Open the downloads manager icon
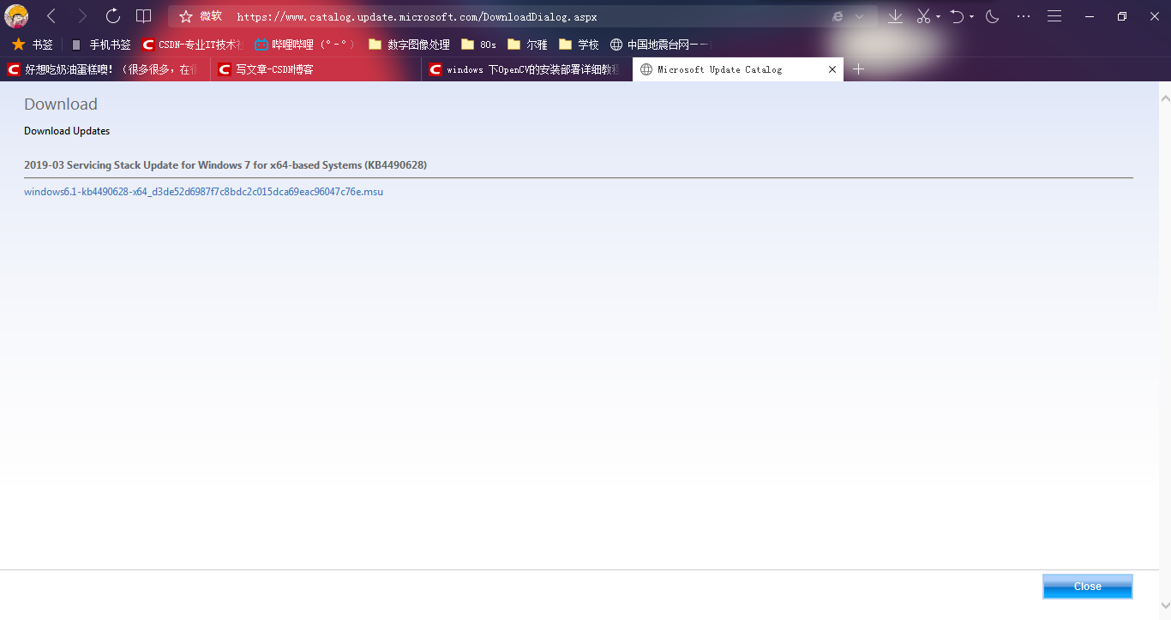 [x=895, y=16]
